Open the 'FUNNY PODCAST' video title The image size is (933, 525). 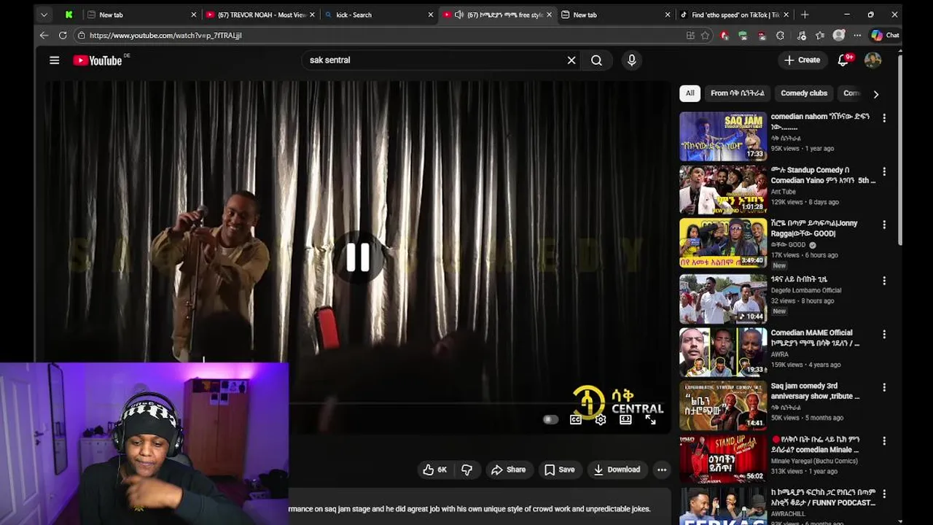(x=823, y=498)
